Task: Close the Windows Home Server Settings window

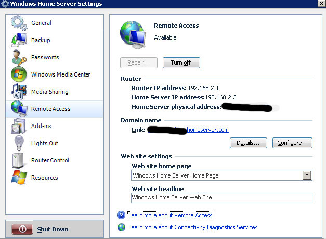Action: 321,3
